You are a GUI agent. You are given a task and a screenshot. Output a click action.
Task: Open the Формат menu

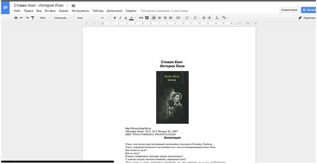coord(64,11)
